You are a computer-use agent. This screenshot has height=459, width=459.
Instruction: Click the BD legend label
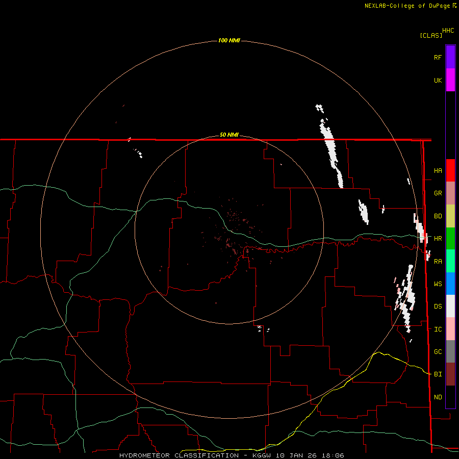click(438, 216)
